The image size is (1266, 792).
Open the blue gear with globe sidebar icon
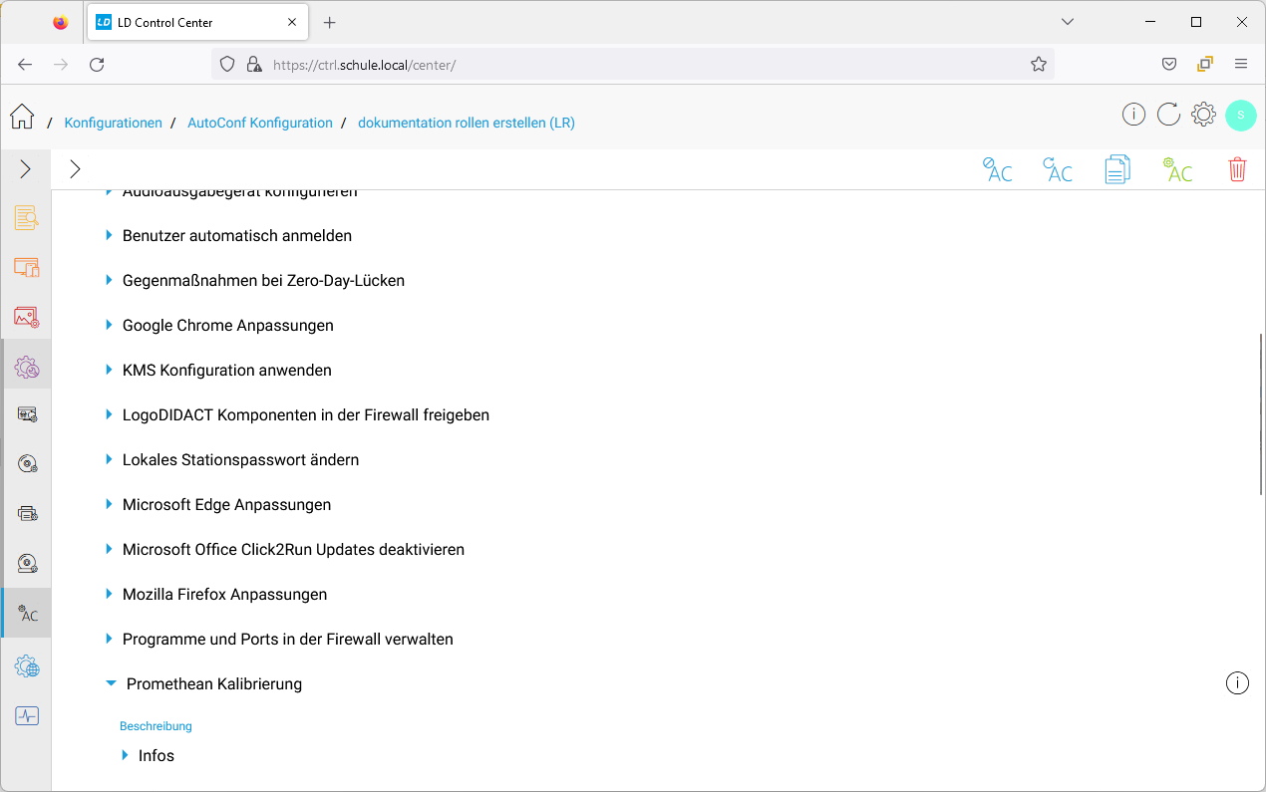coord(27,665)
